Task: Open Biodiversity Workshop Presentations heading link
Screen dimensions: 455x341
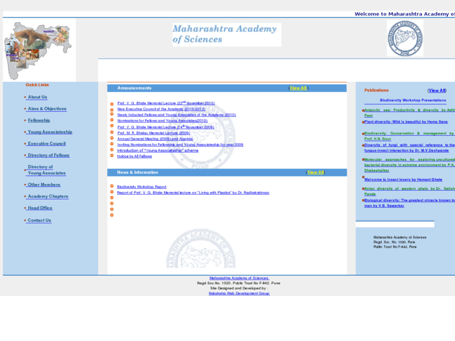Action: (413, 100)
